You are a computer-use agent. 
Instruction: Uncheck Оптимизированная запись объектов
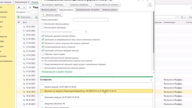pyautogui.click(x=43, y=47)
